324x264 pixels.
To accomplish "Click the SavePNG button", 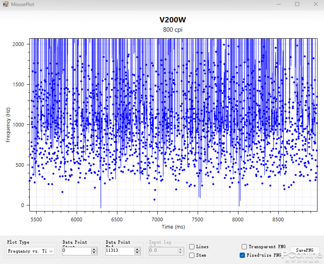I will click(305, 251).
